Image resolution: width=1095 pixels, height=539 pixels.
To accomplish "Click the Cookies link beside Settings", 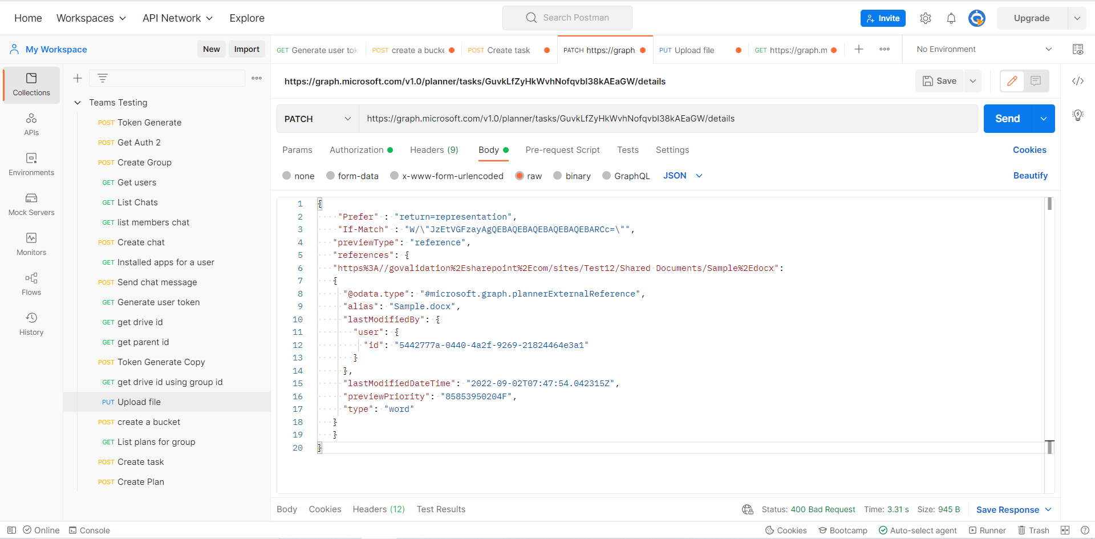I will [x=1029, y=150].
